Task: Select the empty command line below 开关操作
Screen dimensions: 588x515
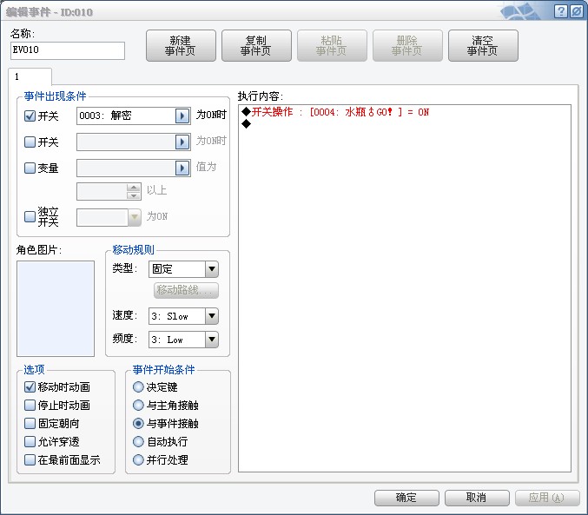Action: (x=404, y=124)
